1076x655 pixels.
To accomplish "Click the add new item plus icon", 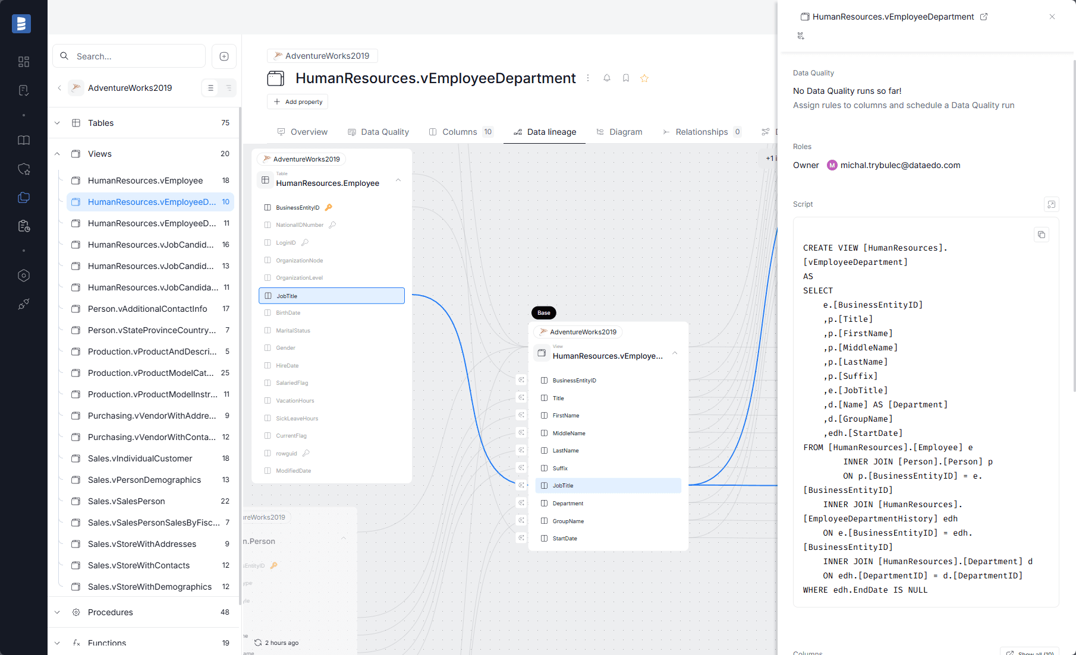I will 224,56.
